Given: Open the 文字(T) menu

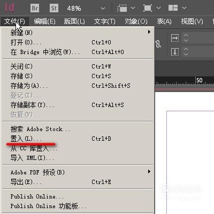Looking at the screenshot, I should (x=104, y=21).
